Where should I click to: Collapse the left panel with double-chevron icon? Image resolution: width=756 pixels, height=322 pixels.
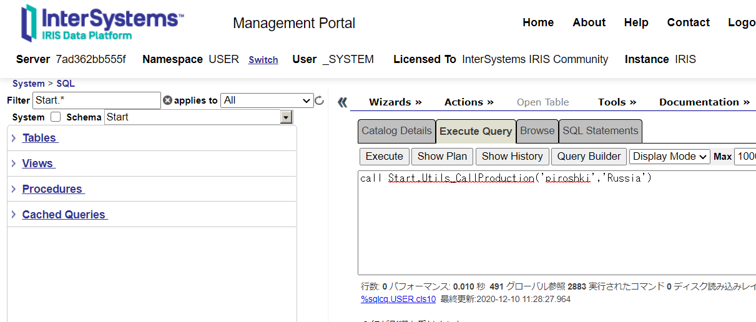click(342, 102)
